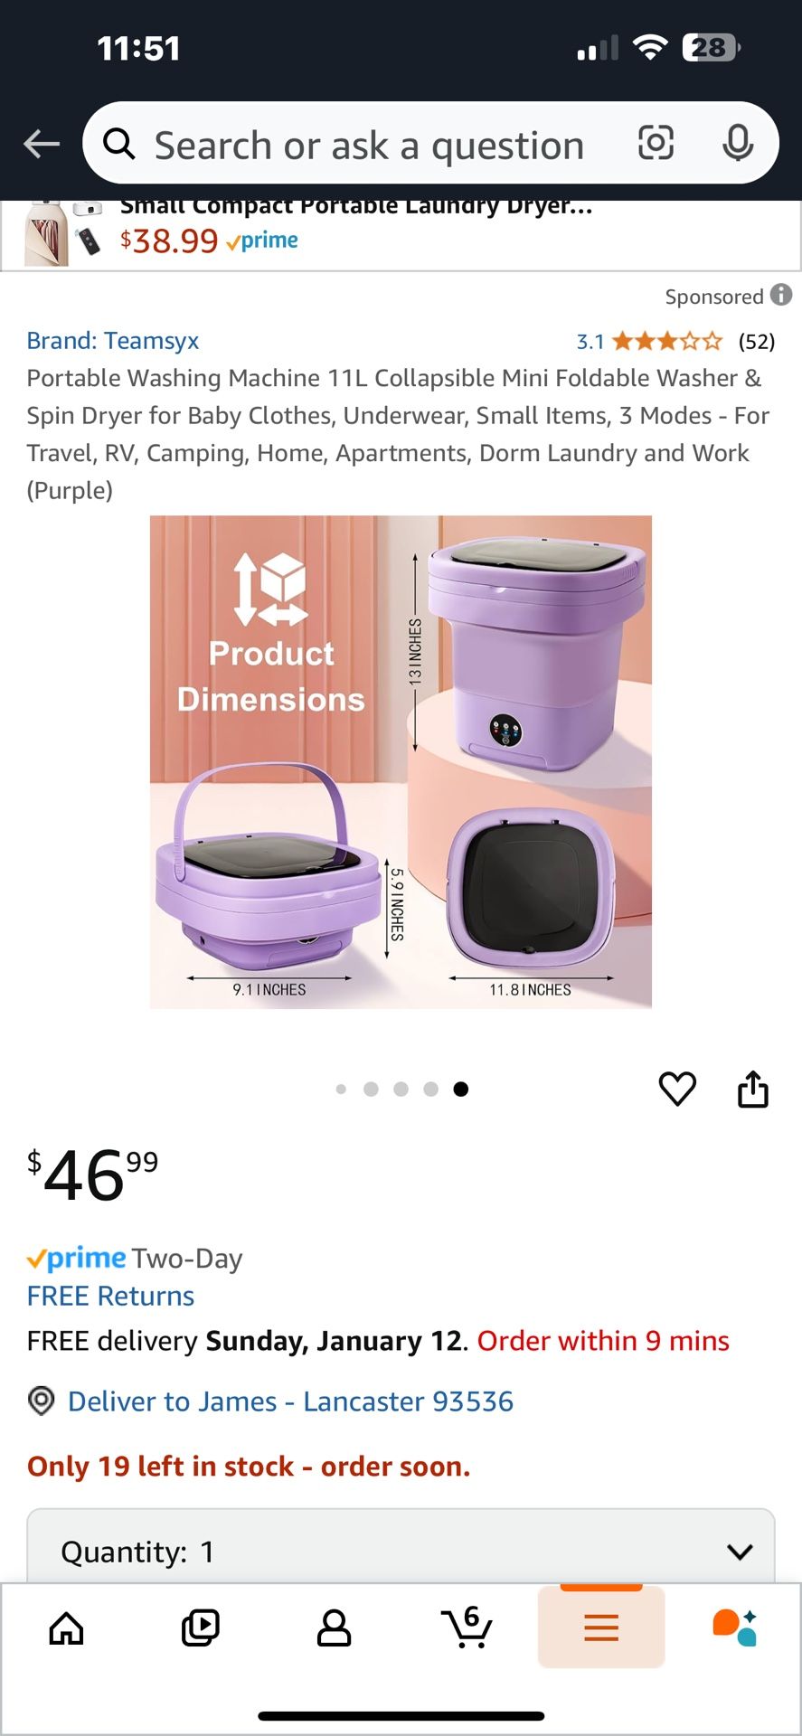The height and width of the screenshot is (1736, 802).
Task: Change delivery address Lancaster 93536
Action: 289,1401
